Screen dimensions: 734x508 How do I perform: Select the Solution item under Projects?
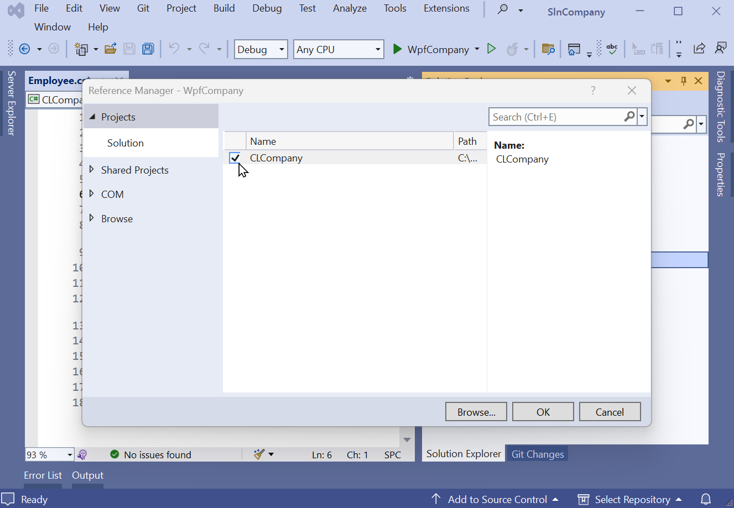(126, 143)
